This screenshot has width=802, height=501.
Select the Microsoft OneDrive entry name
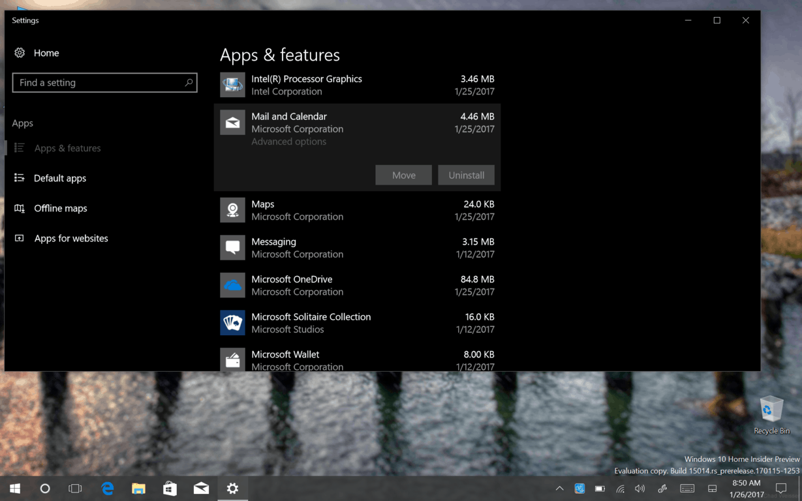point(292,279)
